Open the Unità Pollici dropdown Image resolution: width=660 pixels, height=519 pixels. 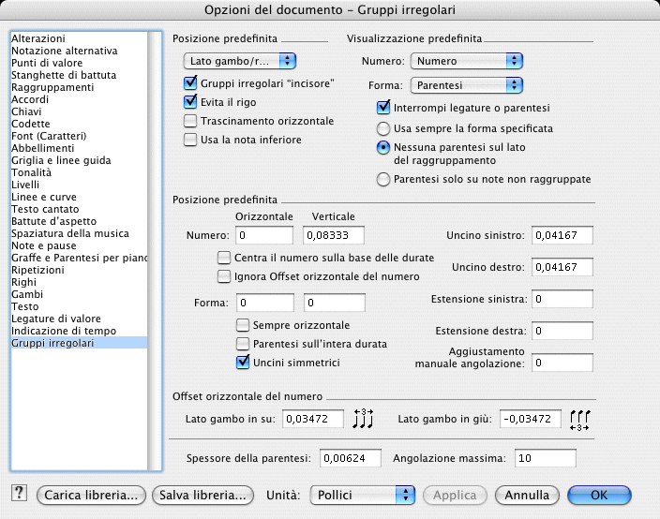pyautogui.click(x=361, y=494)
